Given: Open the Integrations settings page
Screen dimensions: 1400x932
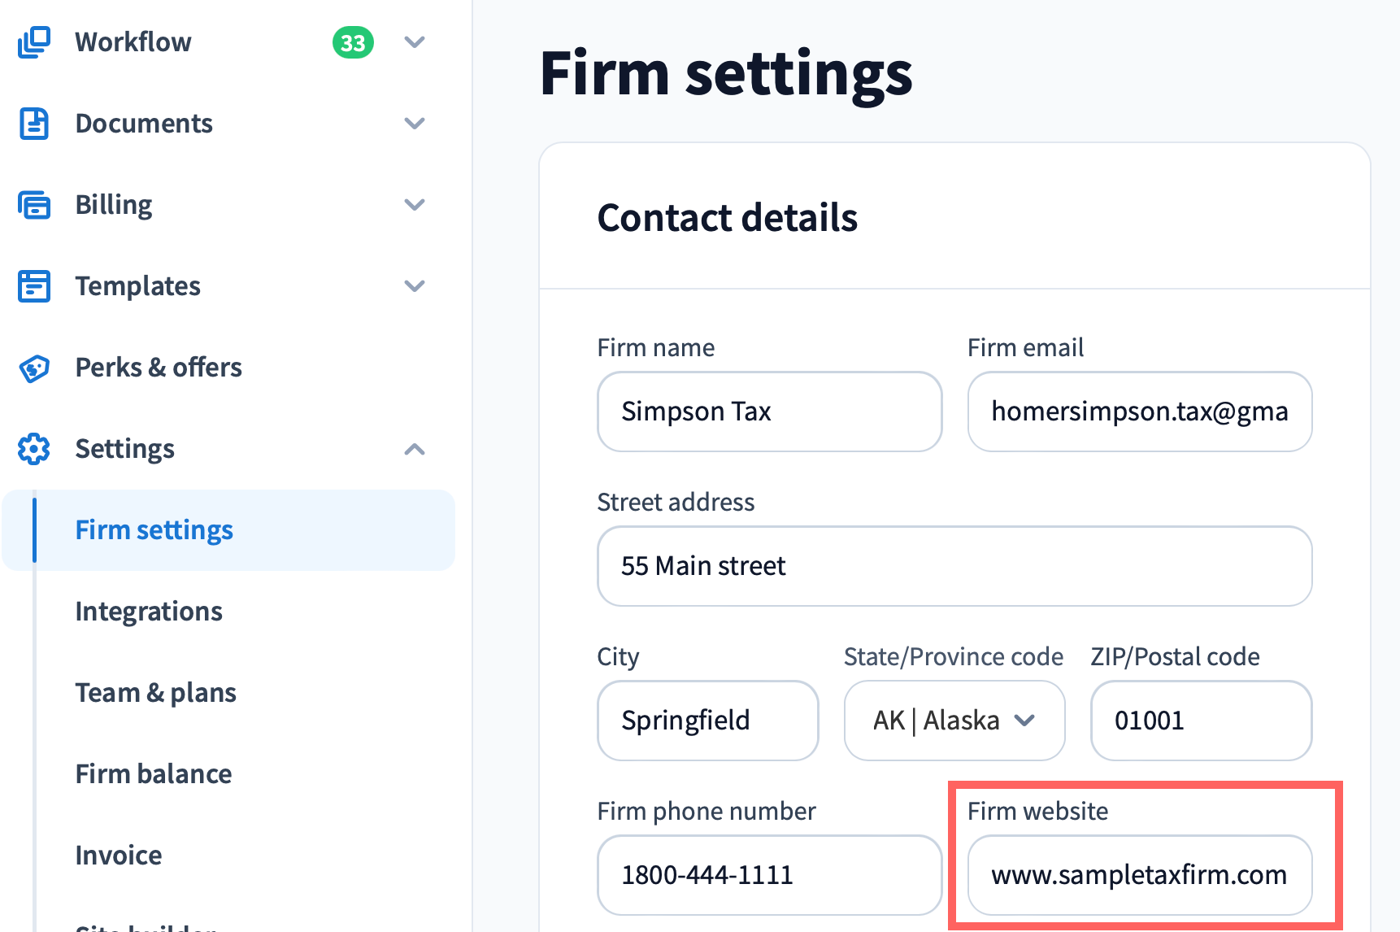Looking at the screenshot, I should (x=149, y=612).
